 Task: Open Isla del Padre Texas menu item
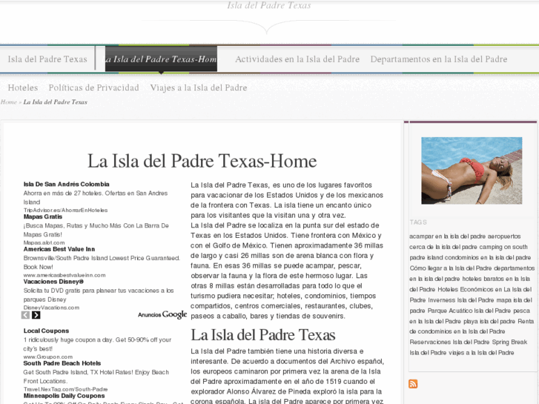[47, 59]
